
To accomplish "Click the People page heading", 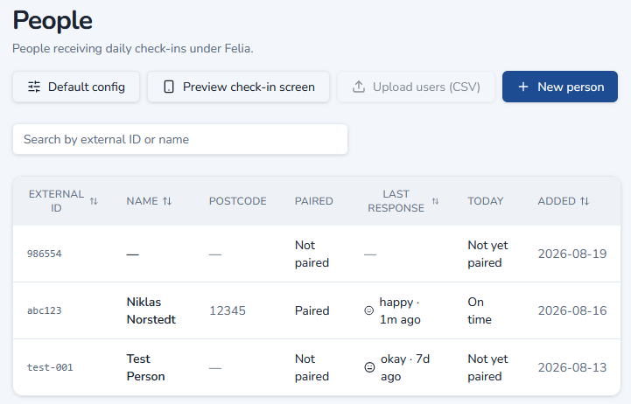I will pos(53,20).
